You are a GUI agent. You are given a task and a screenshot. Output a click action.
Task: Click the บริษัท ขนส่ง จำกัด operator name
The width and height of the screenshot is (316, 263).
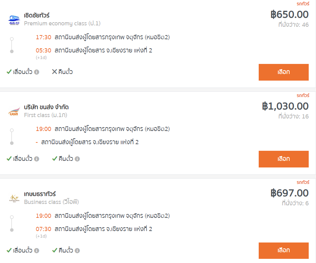click(x=46, y=107)
